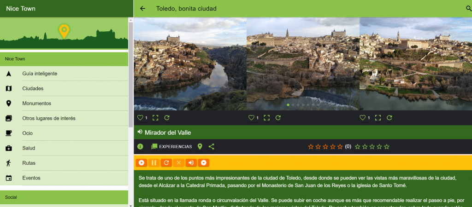Rotate the middle photo with refresh icon
This screenshot has height=207, width=472.
pyautogui.click(x=278, y=118)
